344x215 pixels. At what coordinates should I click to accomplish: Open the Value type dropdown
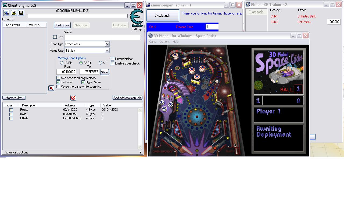click(x=107, y=51)
